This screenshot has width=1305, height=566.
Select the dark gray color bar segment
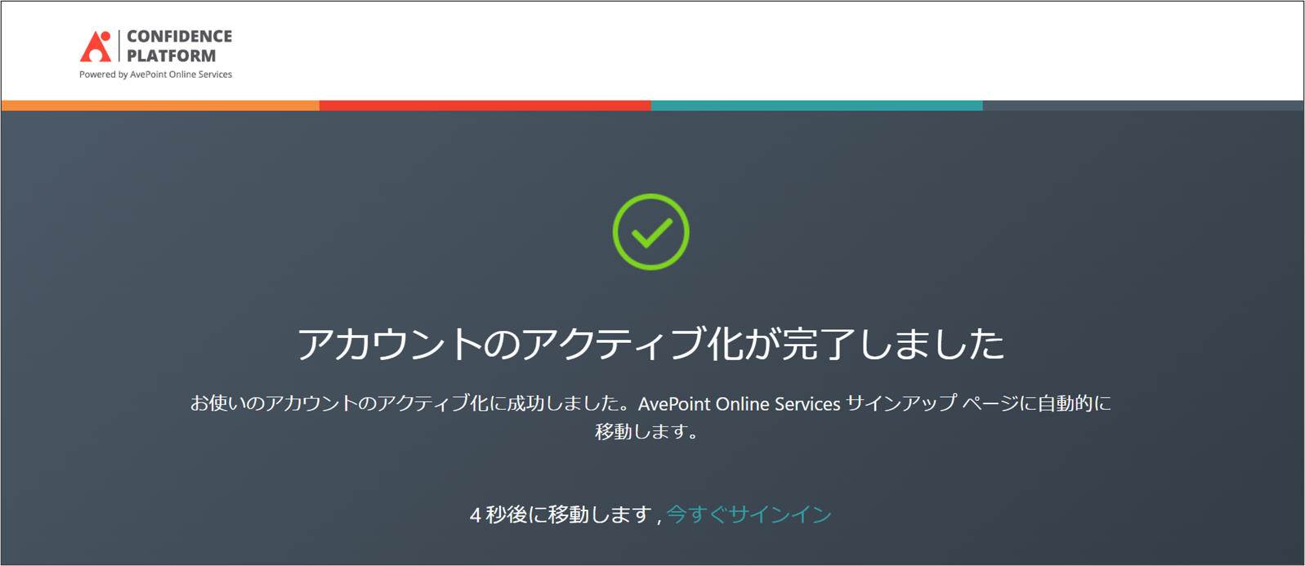tap(1142, 105)
